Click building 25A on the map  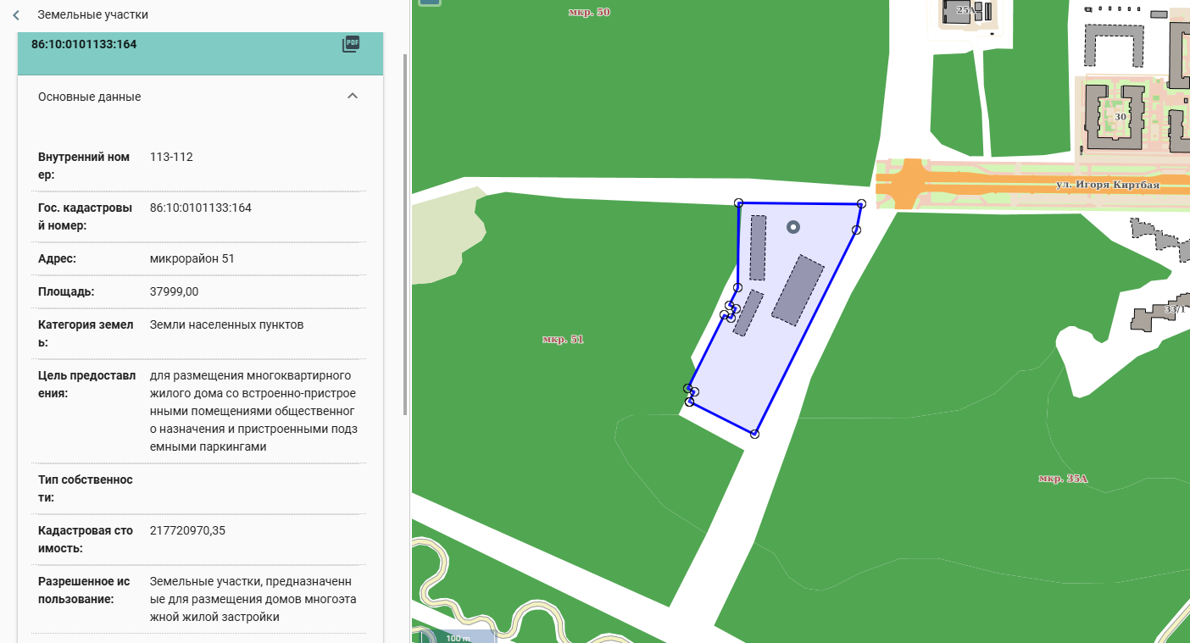[965, 10]
